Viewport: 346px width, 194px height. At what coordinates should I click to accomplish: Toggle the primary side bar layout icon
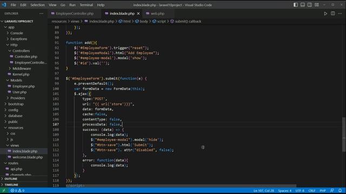pos(296,5)
